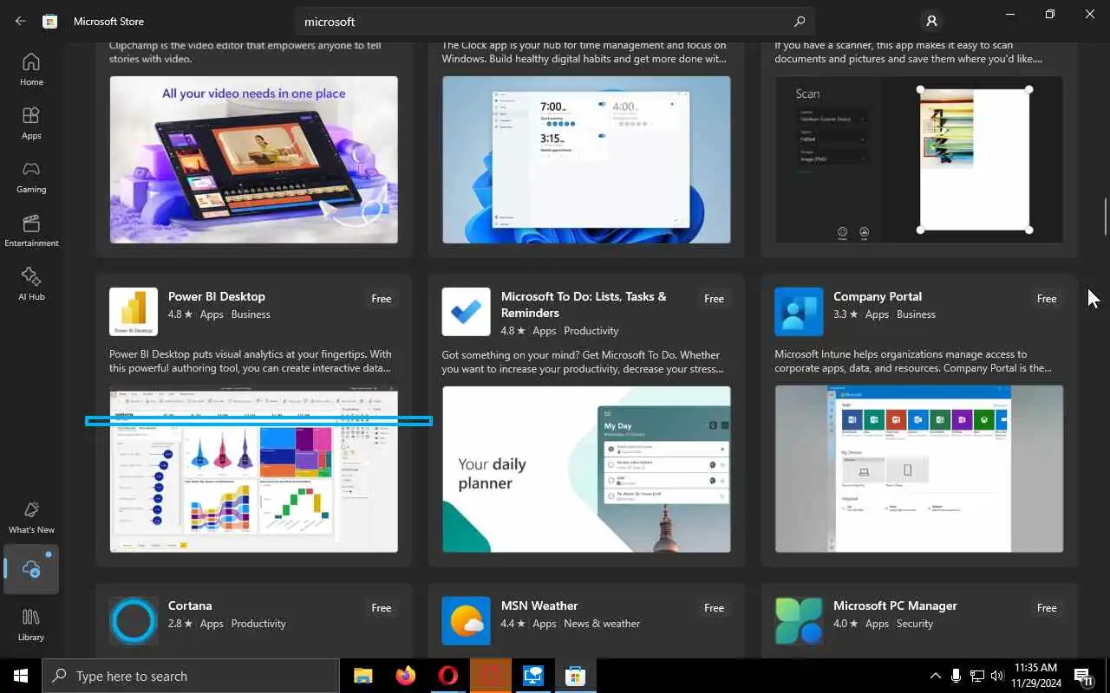Open the Cortana title
Viewport: 1110px width, 693px height.
[190, 606]
